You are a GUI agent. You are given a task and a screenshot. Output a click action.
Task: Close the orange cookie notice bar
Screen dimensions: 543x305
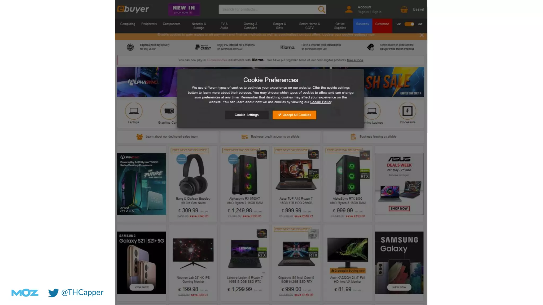[422, 35]
